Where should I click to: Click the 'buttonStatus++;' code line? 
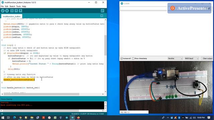tap(16, 56)
